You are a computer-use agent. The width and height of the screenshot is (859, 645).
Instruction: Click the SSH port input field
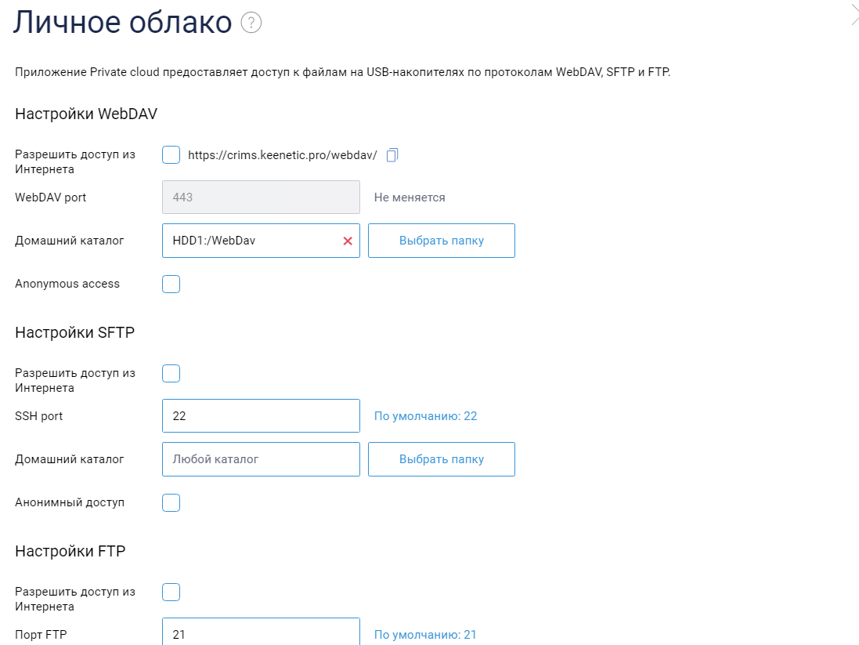(261, 415)
